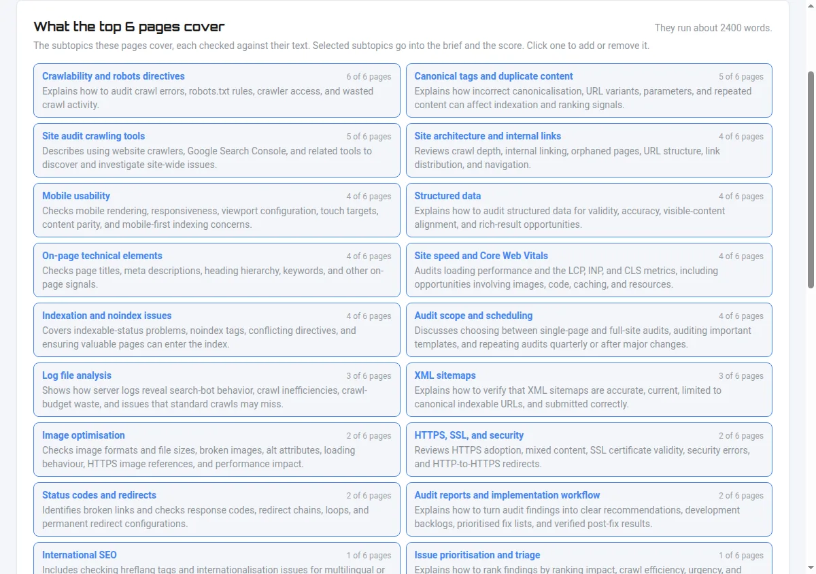This screenshot has height=574, width=816.
Task: Click the '6 of 6 pages' count
Action: (x=369, y=77)
